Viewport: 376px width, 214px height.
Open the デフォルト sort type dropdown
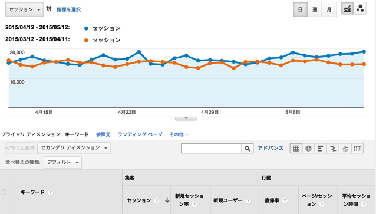(x=62, y=163)
